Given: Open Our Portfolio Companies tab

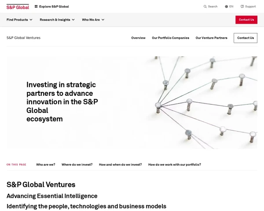Looking at the screenshot, I should coord(170,38).
